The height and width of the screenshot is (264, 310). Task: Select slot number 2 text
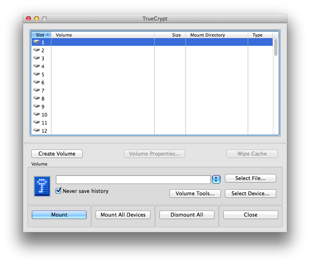pyautogui.click(x=43, y=51)
